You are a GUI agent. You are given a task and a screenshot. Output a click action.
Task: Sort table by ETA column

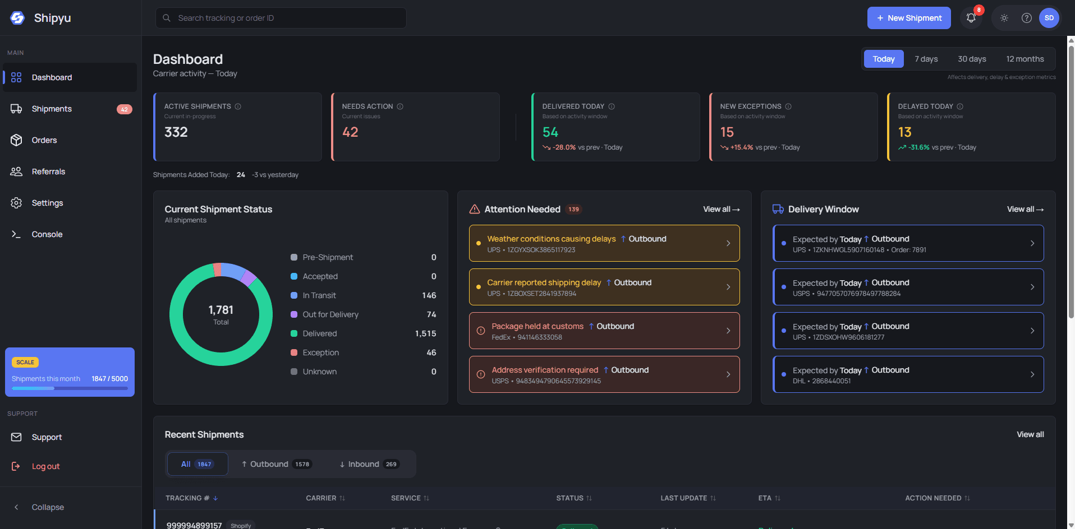[x=769, y=498]
